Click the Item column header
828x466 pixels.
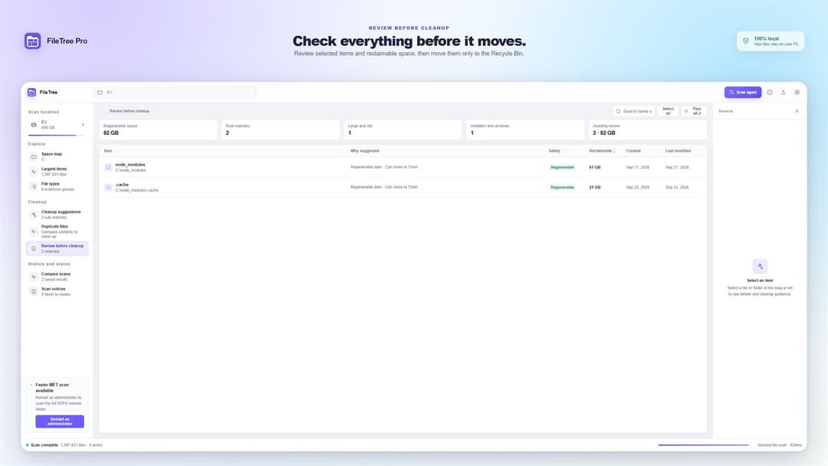[x=108, y=151]
